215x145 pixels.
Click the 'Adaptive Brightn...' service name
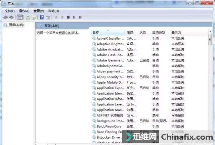111,44
